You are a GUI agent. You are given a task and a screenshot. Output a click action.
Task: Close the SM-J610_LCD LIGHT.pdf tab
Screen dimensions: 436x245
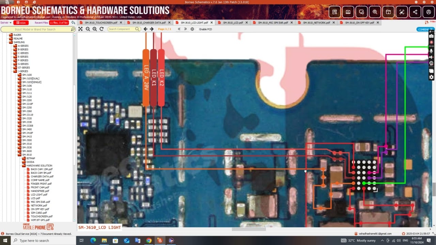click(212, 23)
